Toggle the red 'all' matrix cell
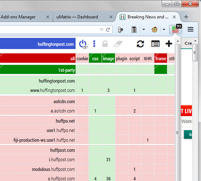This screenshot has height=181, width=201. (x=38, y=58)
